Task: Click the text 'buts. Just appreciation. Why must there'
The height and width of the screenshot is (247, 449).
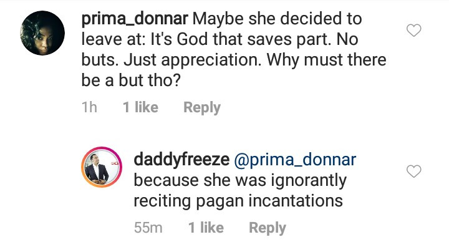Action: pos(234,60)
